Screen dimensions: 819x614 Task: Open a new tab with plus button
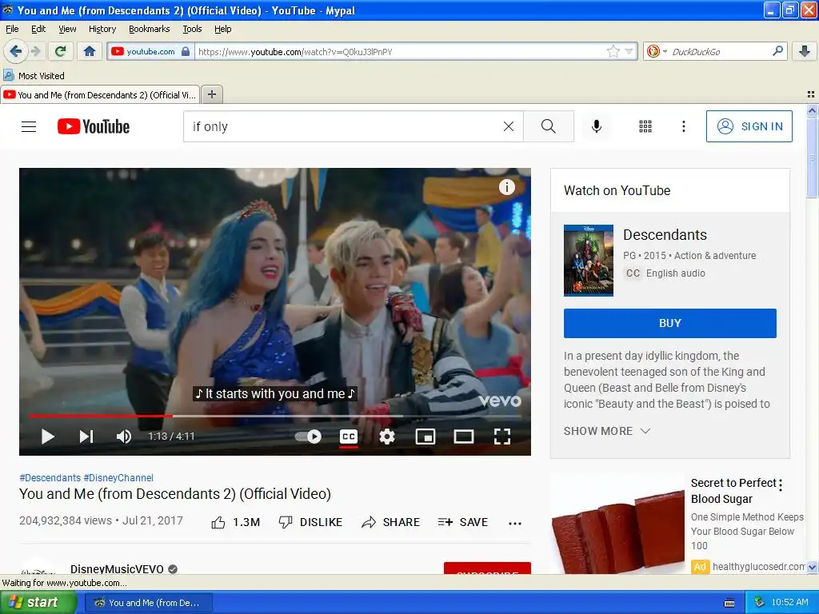pyautogui.click(x=211, y=94)
